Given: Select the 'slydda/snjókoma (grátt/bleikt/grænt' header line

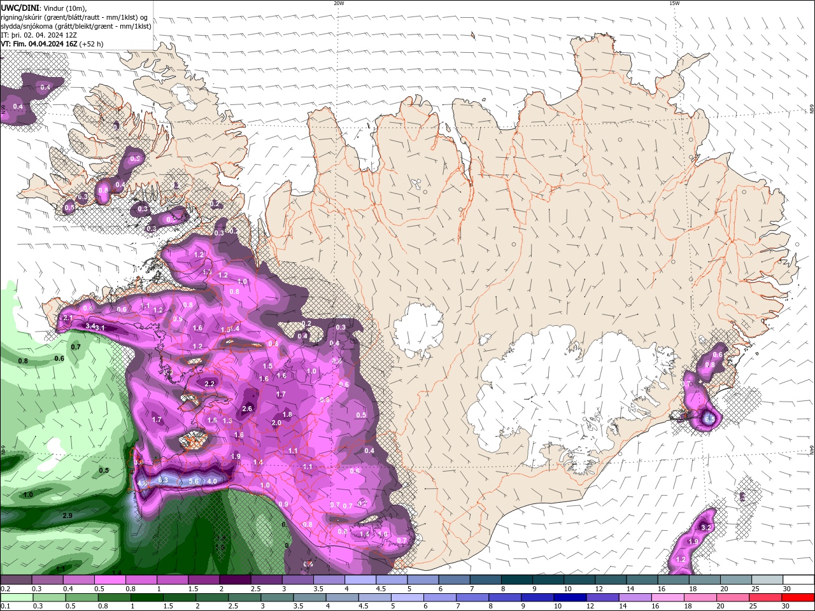Looking at the screenshot, I should [x=76, y=26].
